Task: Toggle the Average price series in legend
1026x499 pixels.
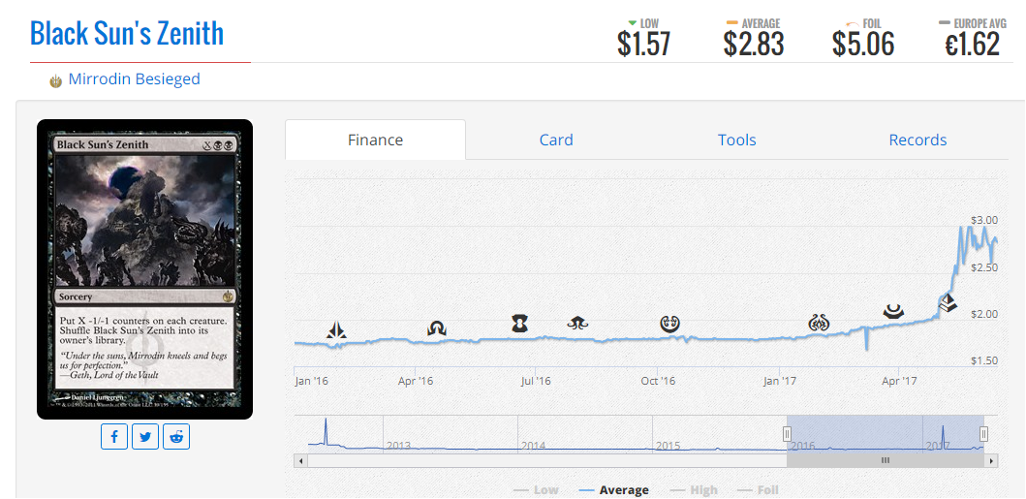Action: point(613,490)
